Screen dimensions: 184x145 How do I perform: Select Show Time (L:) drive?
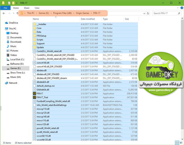pos(16,73)
